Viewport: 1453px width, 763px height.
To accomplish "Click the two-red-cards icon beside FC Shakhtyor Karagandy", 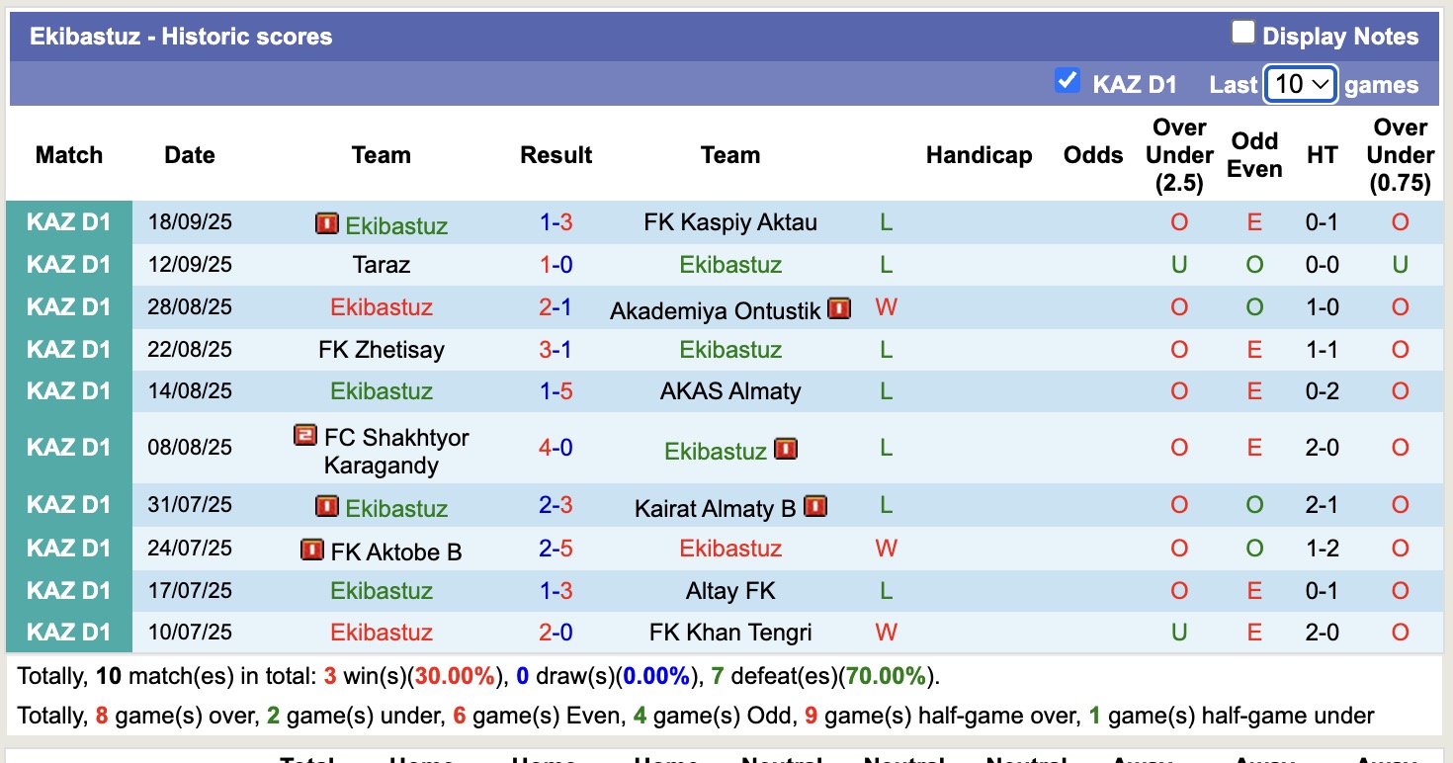I will coord(305,435).
